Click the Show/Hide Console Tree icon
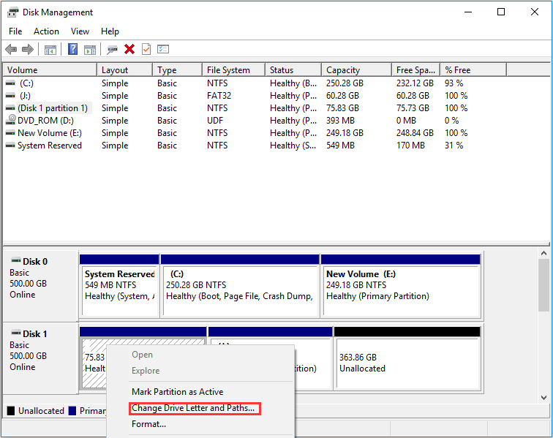This screenshot has width=553, height=438. [50, 50]
